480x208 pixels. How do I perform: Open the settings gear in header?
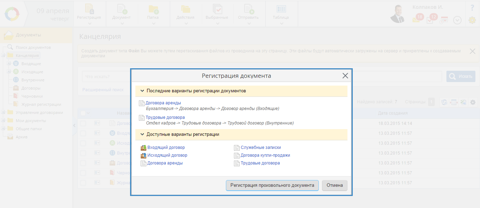coord(472,20)
